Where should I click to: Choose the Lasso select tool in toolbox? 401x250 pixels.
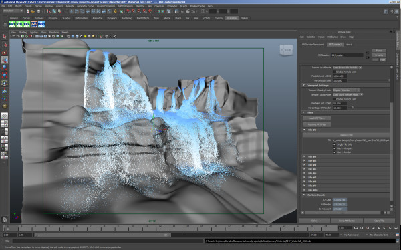5,45
